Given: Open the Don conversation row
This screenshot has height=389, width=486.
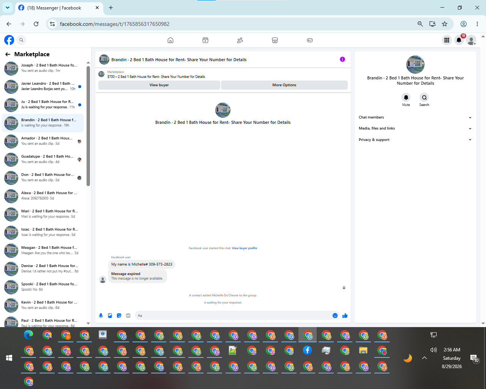Looking at the screenshot, I should tap(43, 178).
